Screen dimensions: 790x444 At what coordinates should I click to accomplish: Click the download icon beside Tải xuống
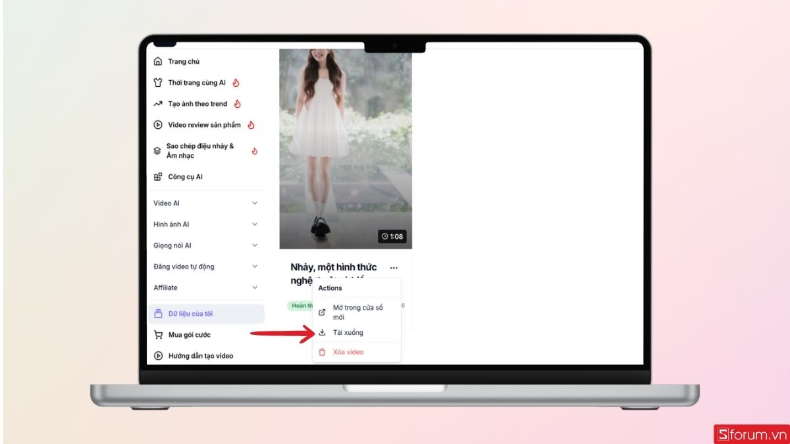click(321, 332)
